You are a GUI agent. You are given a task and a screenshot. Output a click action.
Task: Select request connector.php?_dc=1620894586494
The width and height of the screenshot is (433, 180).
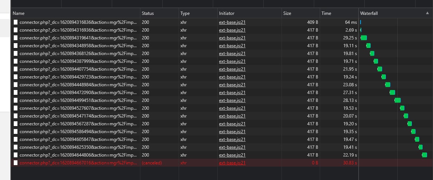tap(78, 132)
